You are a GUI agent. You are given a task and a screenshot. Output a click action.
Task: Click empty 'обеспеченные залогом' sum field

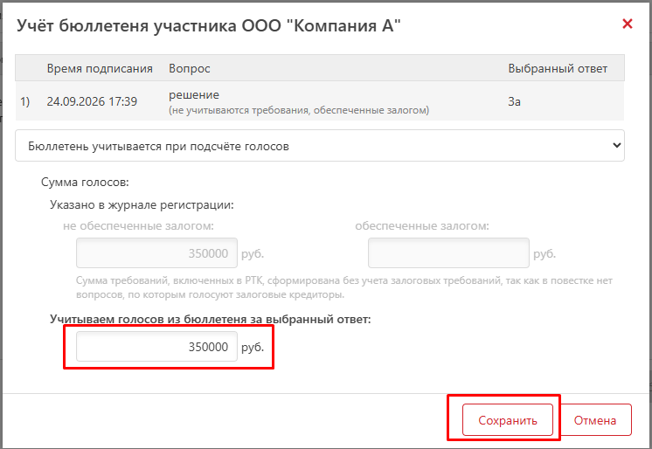tap(448, 252)
